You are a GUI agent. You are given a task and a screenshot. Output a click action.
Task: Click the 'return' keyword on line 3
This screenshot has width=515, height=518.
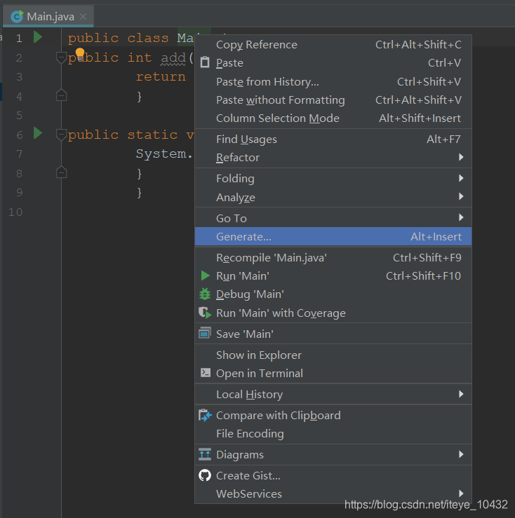161,77
